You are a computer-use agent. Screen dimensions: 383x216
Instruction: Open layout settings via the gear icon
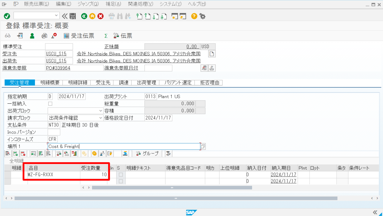pos(203,16)
